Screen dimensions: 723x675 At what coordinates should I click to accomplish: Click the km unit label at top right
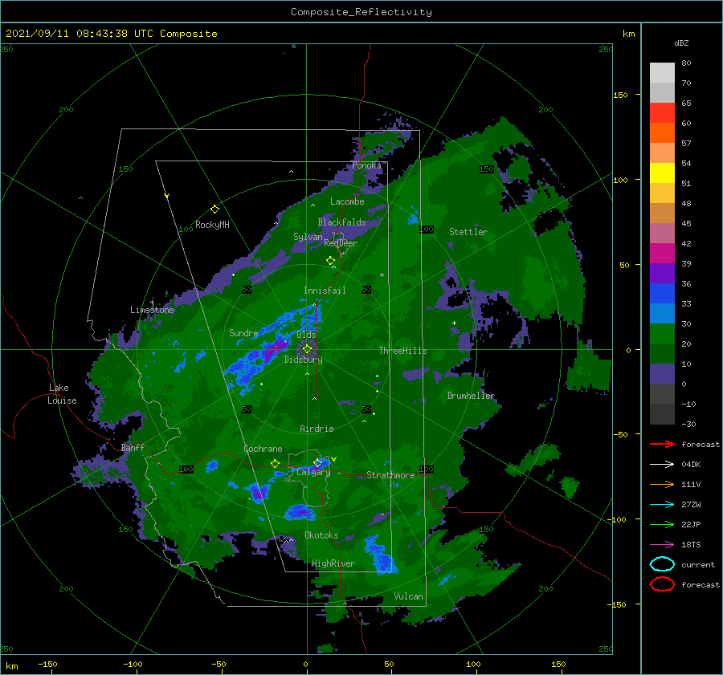pos(628,34)
